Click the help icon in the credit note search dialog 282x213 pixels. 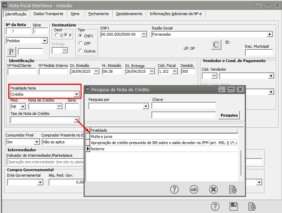click(174, 189)
